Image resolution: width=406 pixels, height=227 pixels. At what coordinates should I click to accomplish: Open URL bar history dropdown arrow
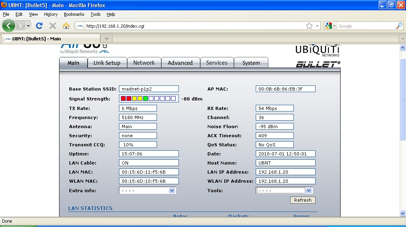[x=317, y=26]
